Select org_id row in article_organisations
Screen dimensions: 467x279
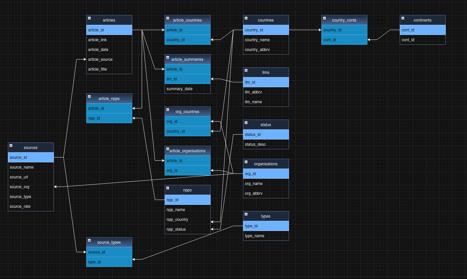tap(187, 171)
